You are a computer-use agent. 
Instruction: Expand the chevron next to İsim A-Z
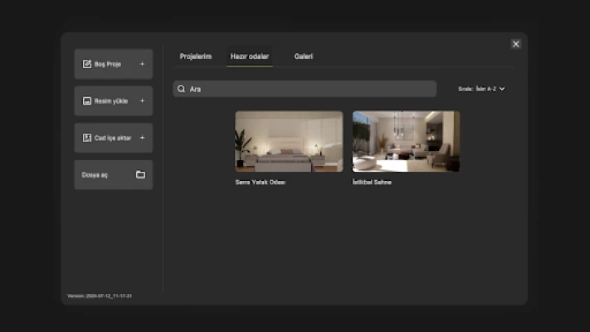click(x=502, y=89)
